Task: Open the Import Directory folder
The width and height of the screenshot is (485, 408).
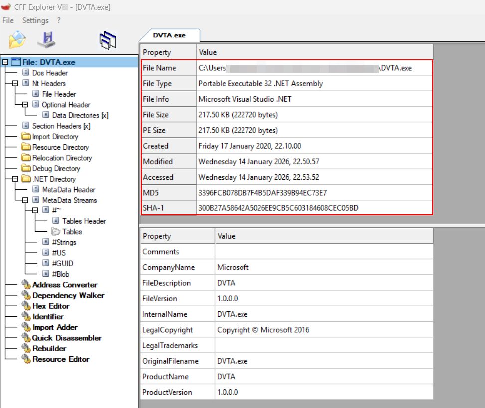Action: (x=55, y=136)
